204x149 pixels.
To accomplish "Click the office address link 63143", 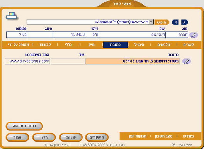I will tap(151, 61).
